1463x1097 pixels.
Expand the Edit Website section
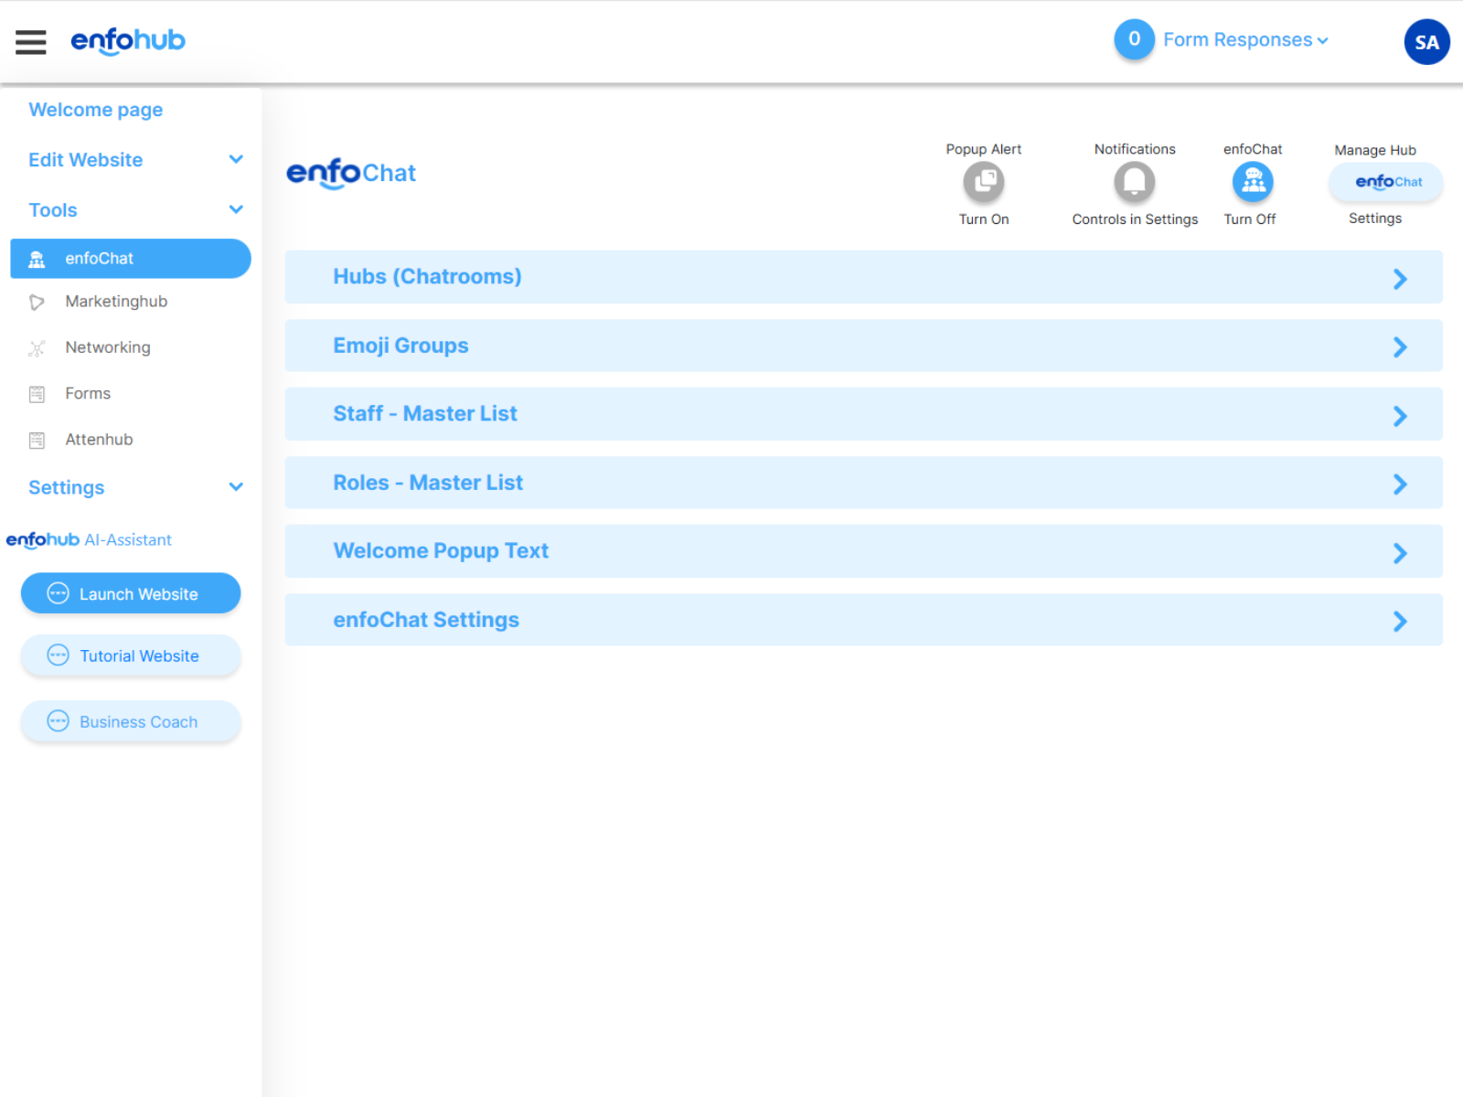tap(236, 160)
